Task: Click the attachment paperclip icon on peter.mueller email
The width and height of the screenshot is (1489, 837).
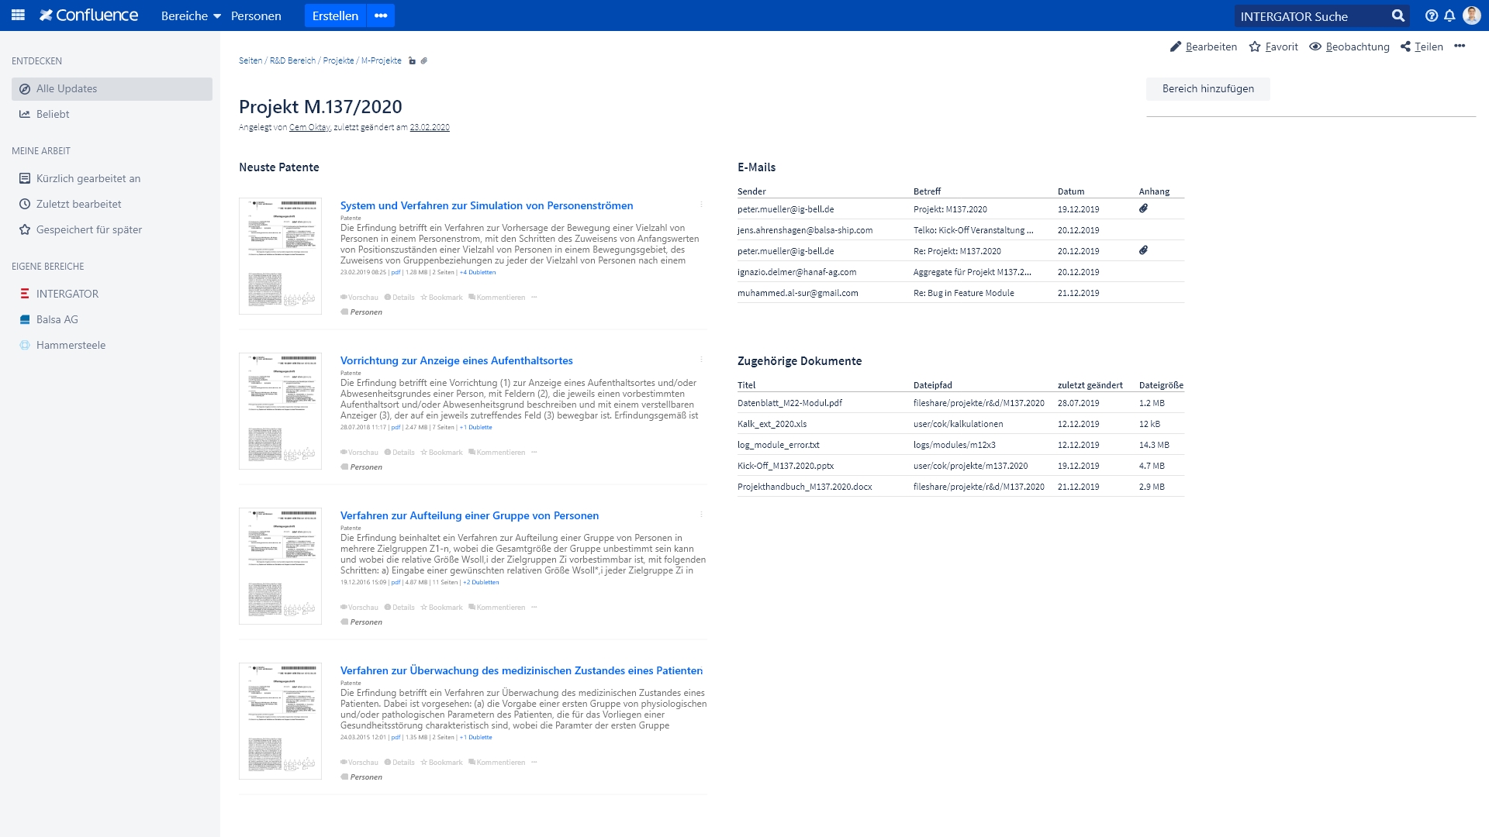Action: point(1143,208)
